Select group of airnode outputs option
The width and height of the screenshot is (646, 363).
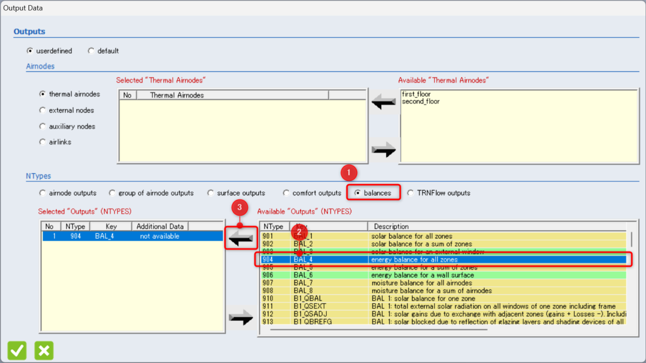click(x=112, y=193)
